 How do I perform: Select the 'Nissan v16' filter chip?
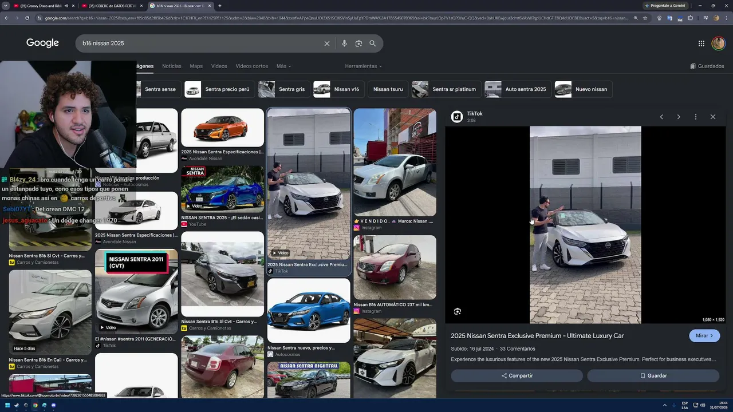pyautogui.click(x=339, y=89)
